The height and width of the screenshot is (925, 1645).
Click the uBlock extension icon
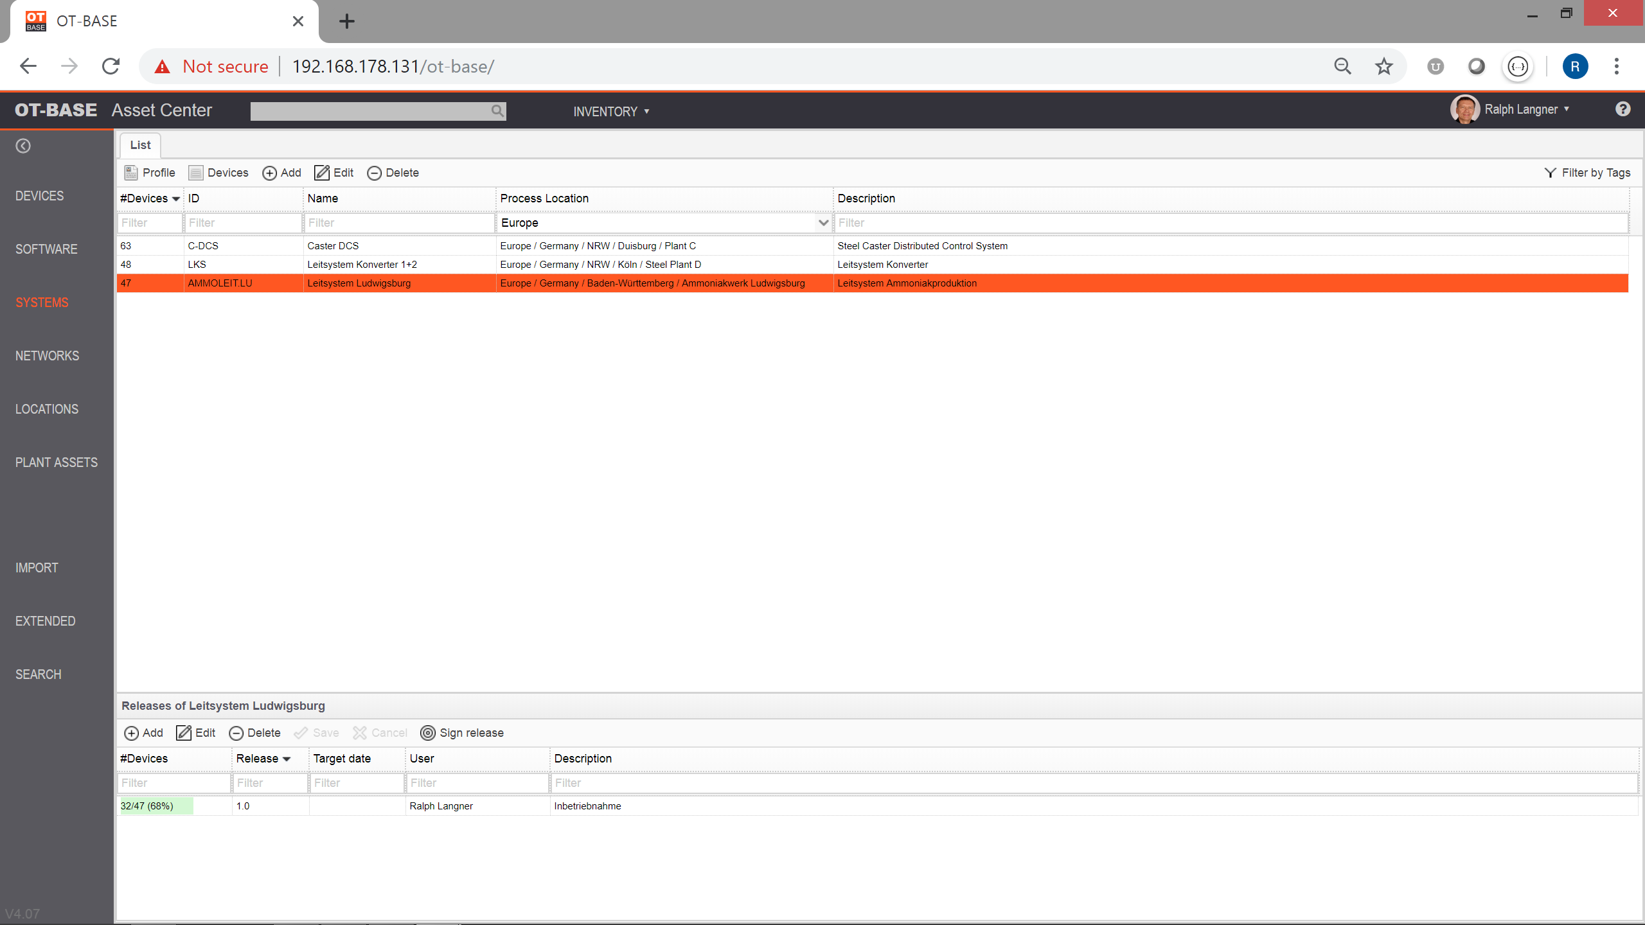1435,66
